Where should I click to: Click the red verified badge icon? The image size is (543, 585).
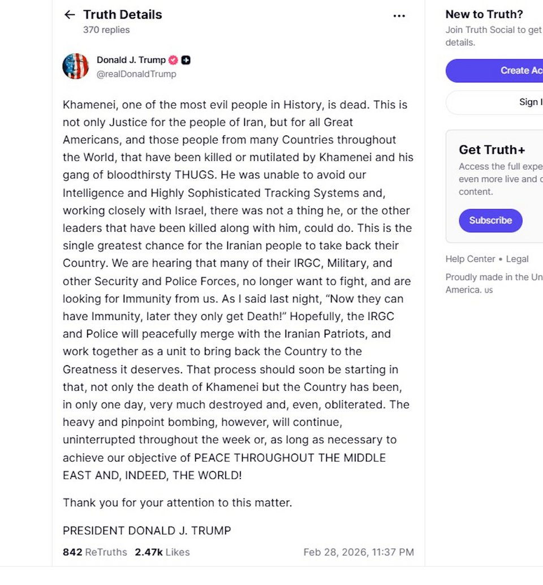[x=173, y=60]
